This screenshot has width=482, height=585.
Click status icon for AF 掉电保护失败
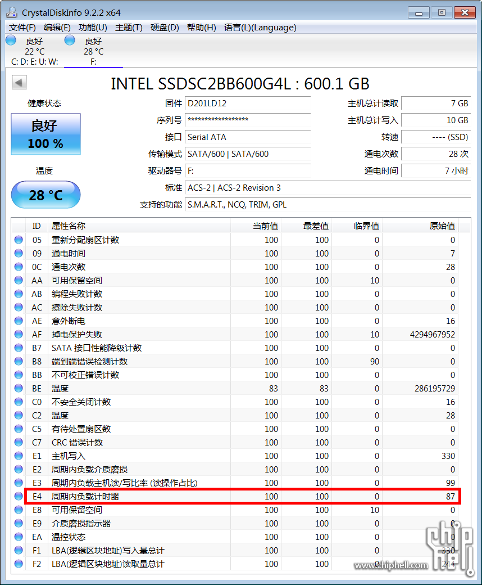point(19,334)
